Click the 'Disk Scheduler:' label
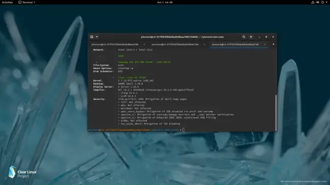 104,71
